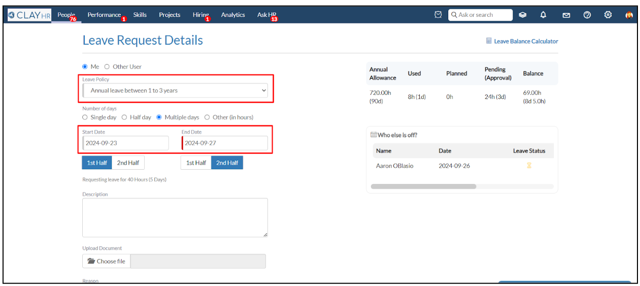
Task: Click the date 2024-09-26 in table
Action: tap(454, 166)
